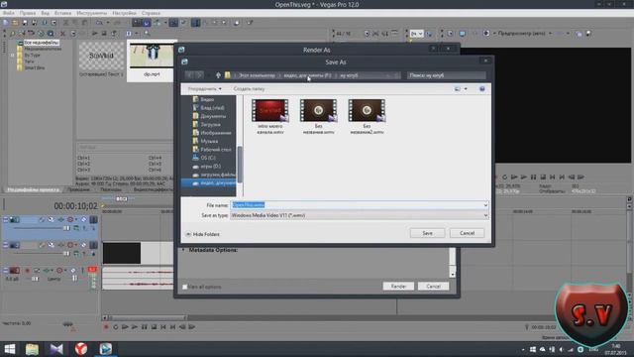Click Создать папку in Save As
Screen dimensions: 634x357
coord(249,88)
